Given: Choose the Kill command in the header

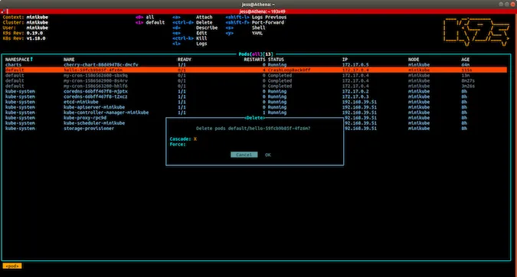Looking at the screenshot, I should [201, 38].
